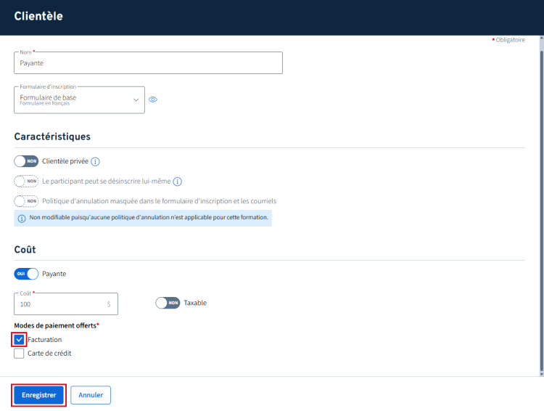Image resolution: width=544 pixels, height=411 pixels.
Task: Toggle participant self-unsubscribe switch
Action: (x=26, y=182)
